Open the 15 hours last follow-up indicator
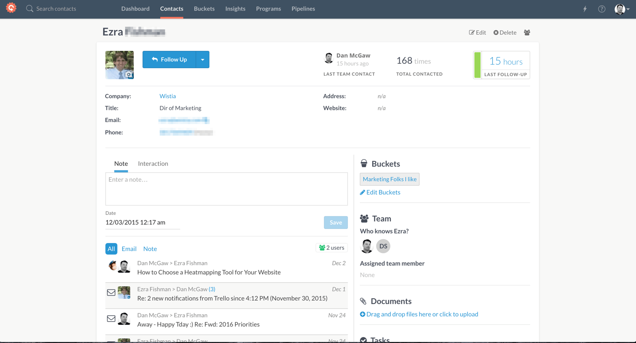The height and width of the screenshot is (343, 636). (501, 65)
